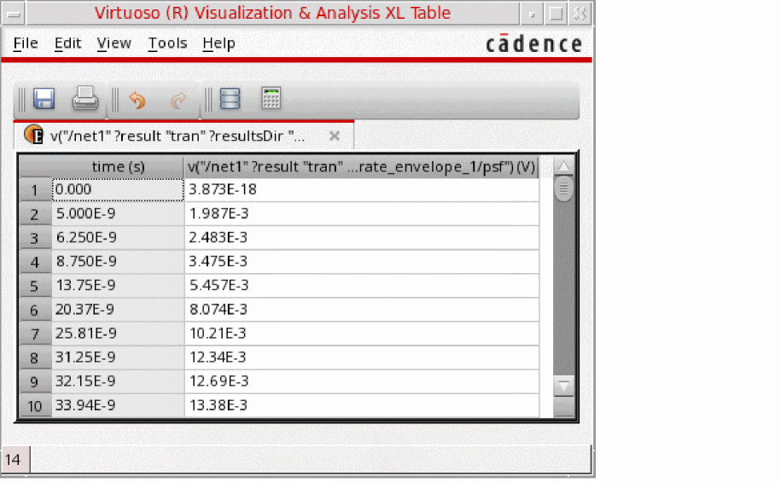781x482 pixels.
Task: Click time cell 0.000
Action: click(118, 189)
